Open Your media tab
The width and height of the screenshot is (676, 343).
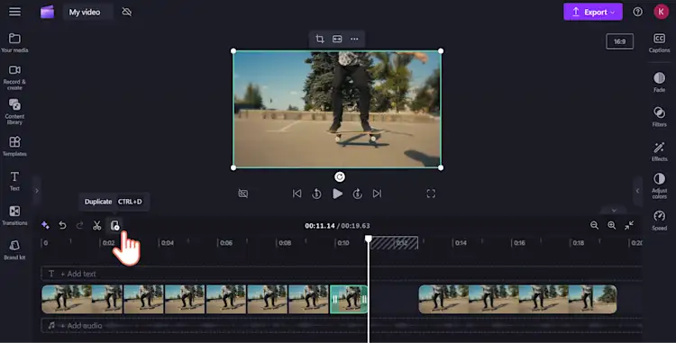[x=14, y=42]
